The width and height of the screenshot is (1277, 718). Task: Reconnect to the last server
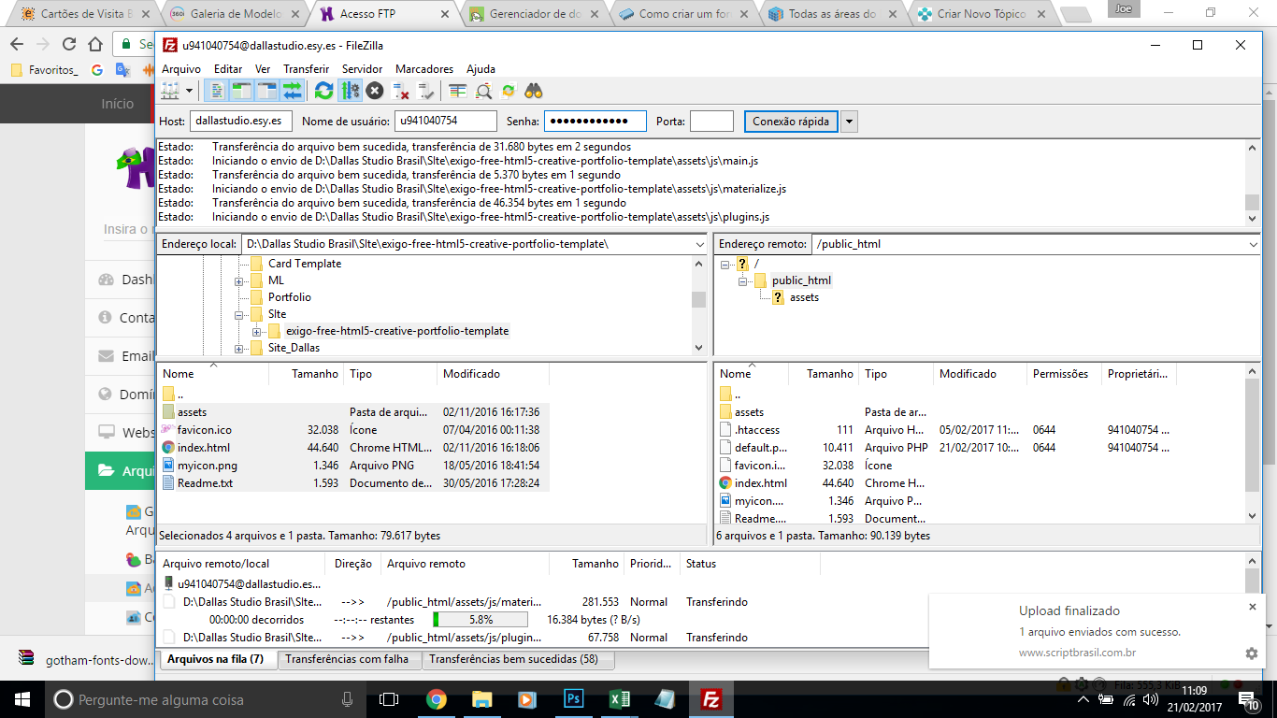click(x=426, y=91)
